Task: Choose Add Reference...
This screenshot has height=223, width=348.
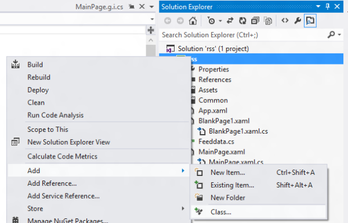Action: tap(52, 184)
